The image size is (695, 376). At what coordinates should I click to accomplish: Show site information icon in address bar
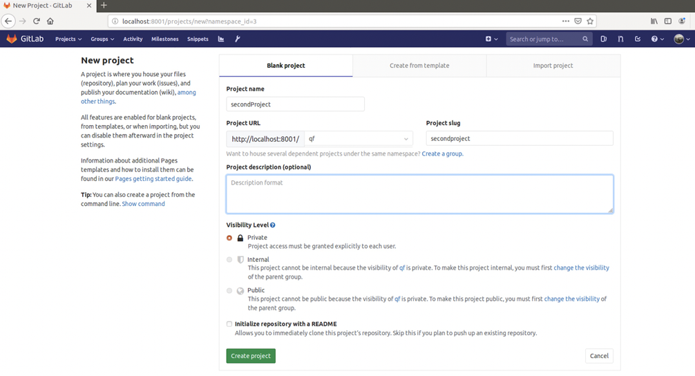pyautogui.click(x=115, y=21)
